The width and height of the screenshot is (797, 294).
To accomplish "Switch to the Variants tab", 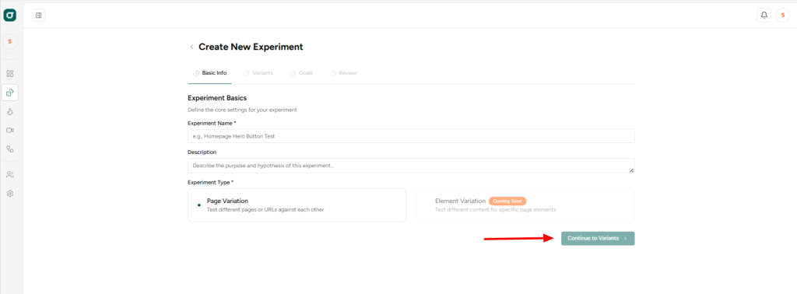I will (258, 73).
